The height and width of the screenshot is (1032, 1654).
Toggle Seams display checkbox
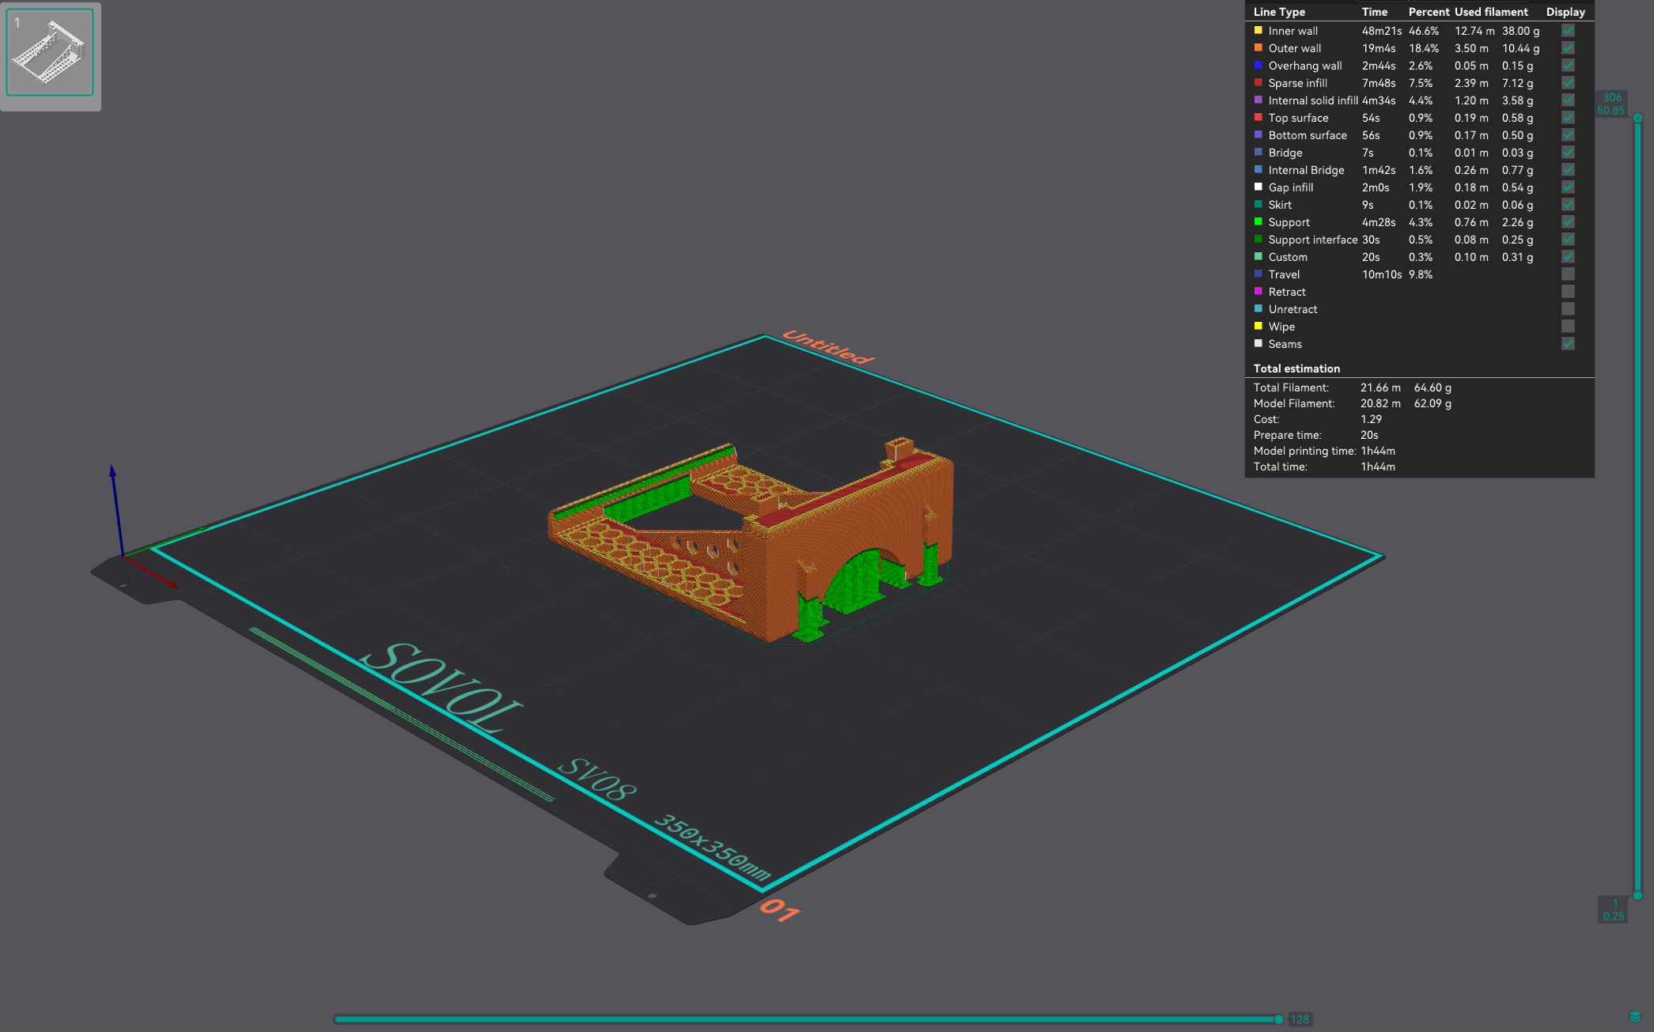pos(1568,344)
